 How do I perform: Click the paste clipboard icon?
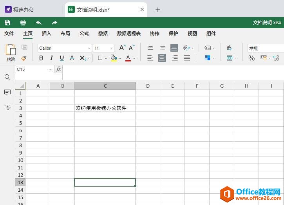[x=11, y=50]
